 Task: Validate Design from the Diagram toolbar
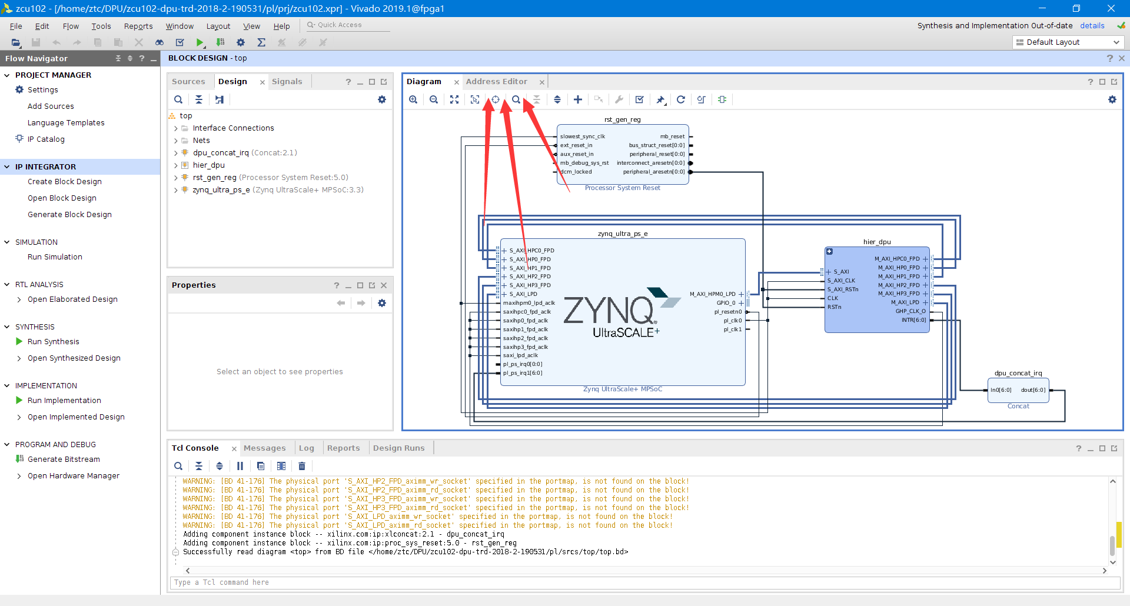(x=640, y=99)
